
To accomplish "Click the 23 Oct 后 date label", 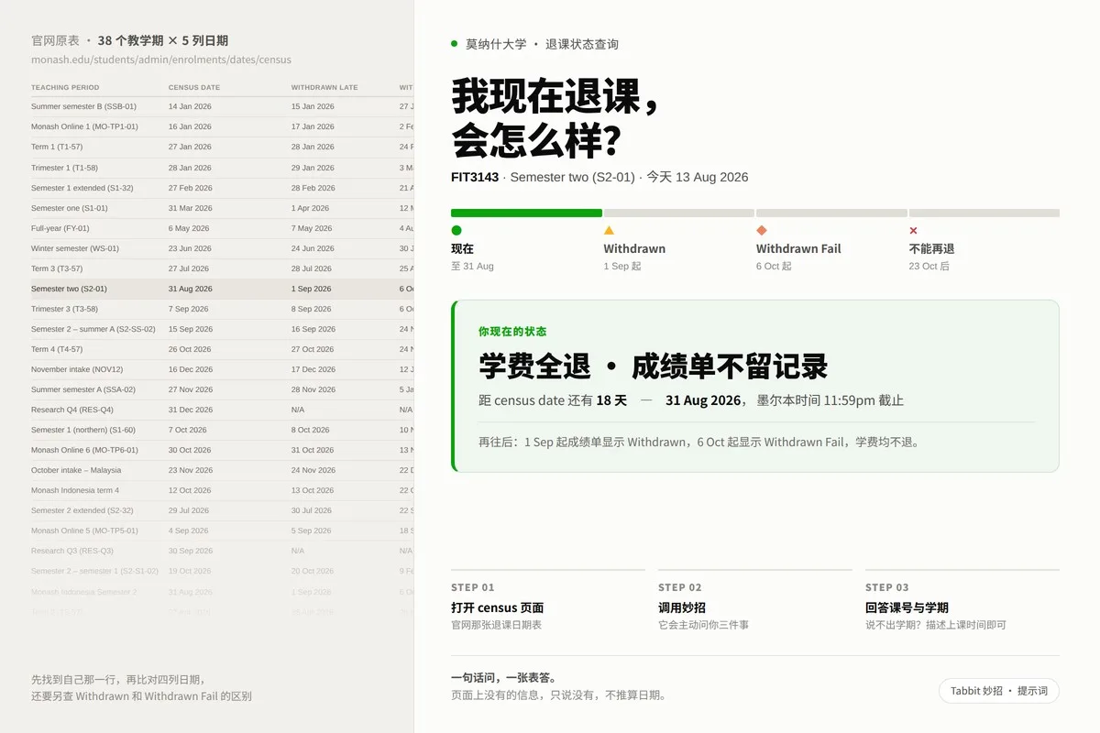I will [x=929, y=267].
